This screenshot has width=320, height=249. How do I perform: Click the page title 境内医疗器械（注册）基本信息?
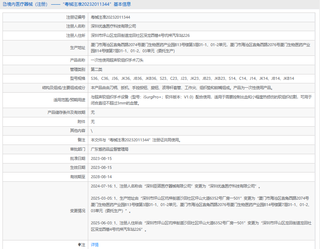[67, 4]
